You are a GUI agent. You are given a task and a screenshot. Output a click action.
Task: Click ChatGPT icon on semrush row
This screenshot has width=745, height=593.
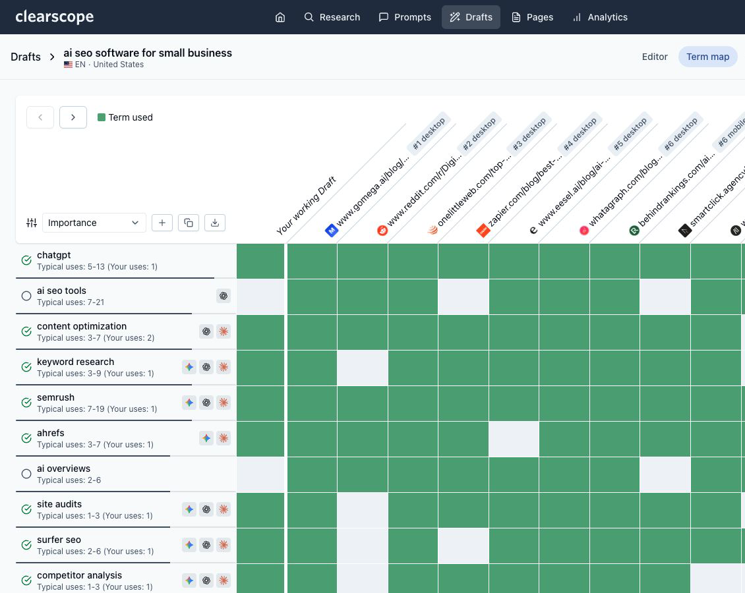[206, 403]
